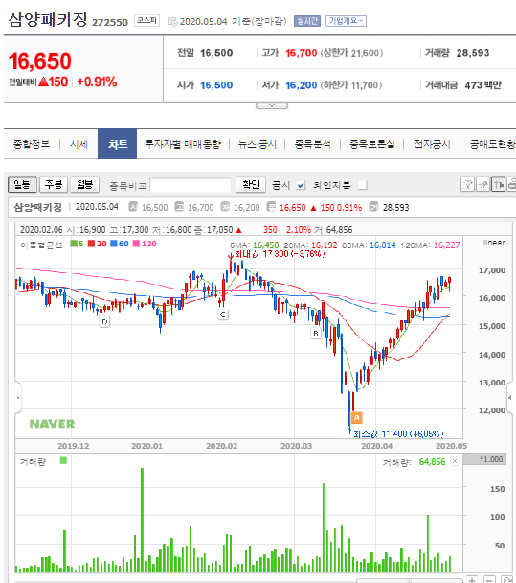Select the 차트 tab
The width and height of the screenshot is (516, 583).
(118, 144)
